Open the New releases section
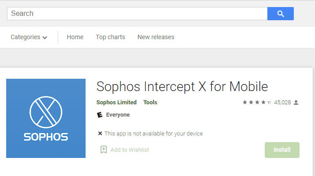 (x=156, y=37)
